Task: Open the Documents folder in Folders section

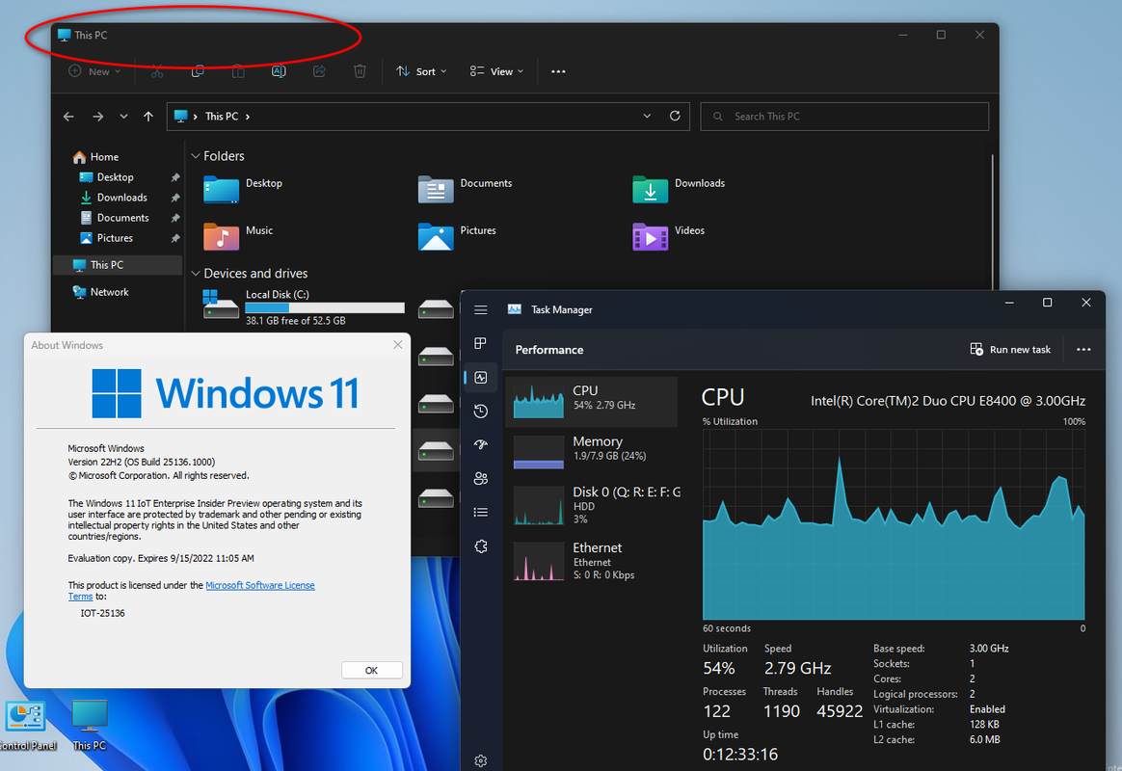Action: click(x=466, y=188)
